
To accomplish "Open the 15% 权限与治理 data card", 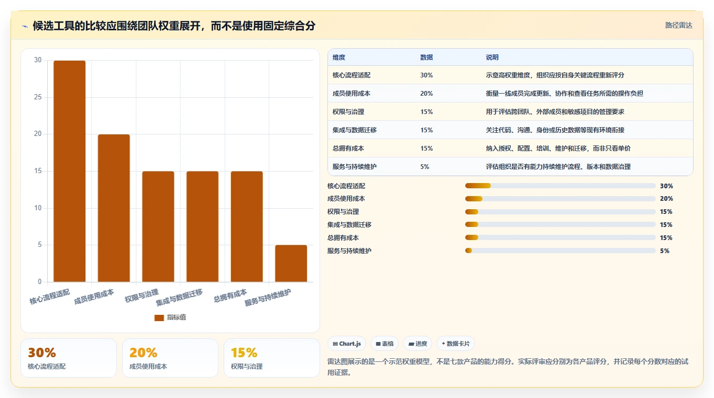I will pos(272,358).
